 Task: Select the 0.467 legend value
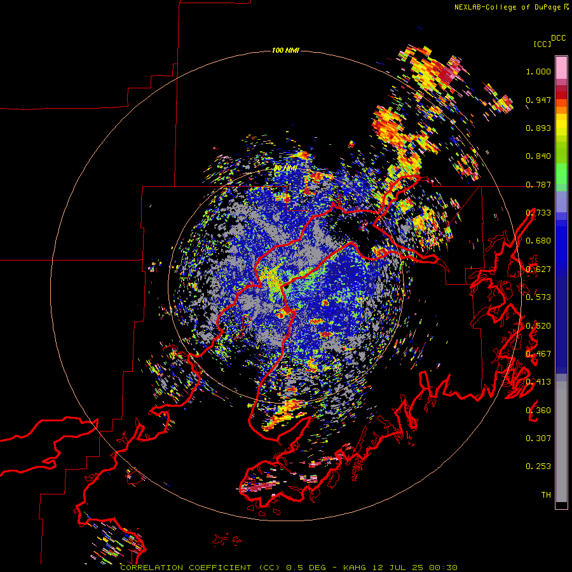point(538,354)
